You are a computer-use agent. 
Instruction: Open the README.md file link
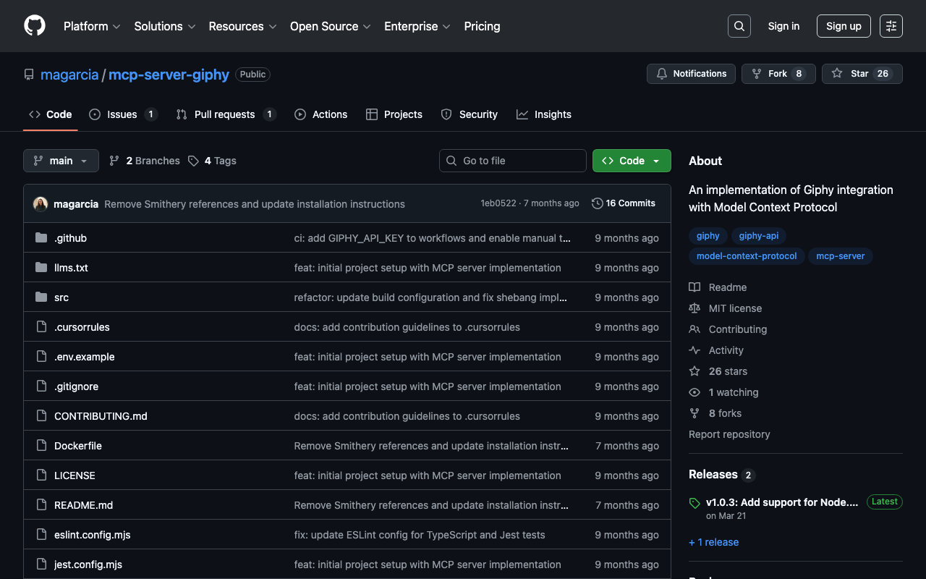coord(83,505)
